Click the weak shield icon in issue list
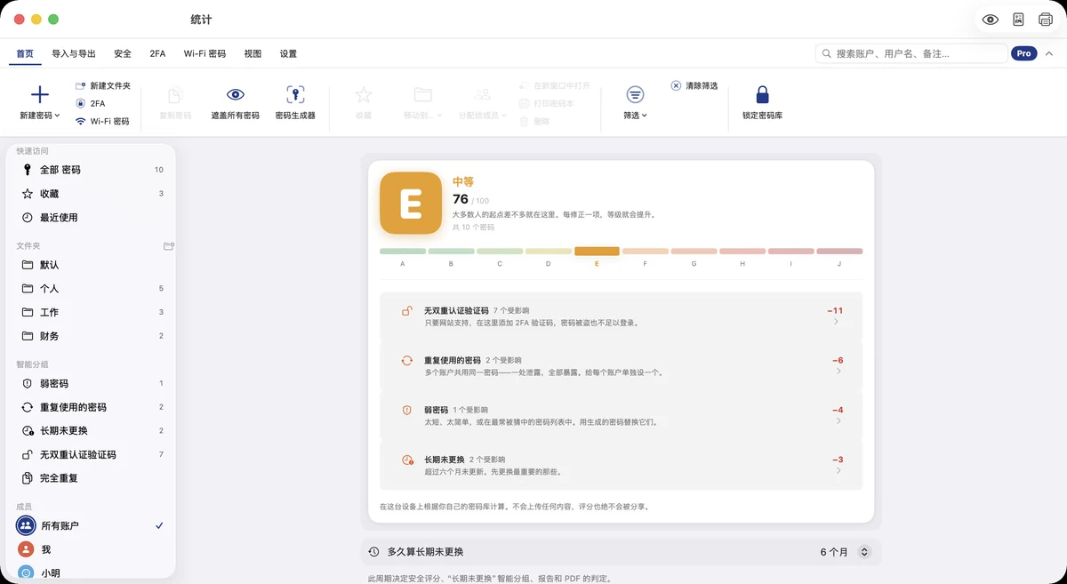This screenshot has height=584, width=1067. [x=407, y=411]
